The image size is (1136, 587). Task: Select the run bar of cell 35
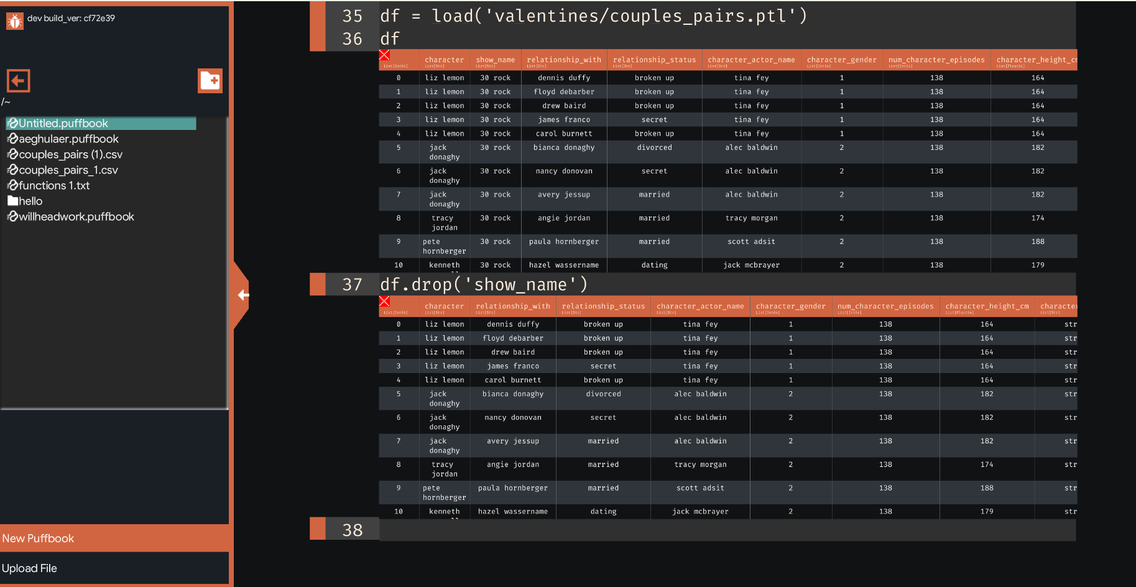point(317,26)
